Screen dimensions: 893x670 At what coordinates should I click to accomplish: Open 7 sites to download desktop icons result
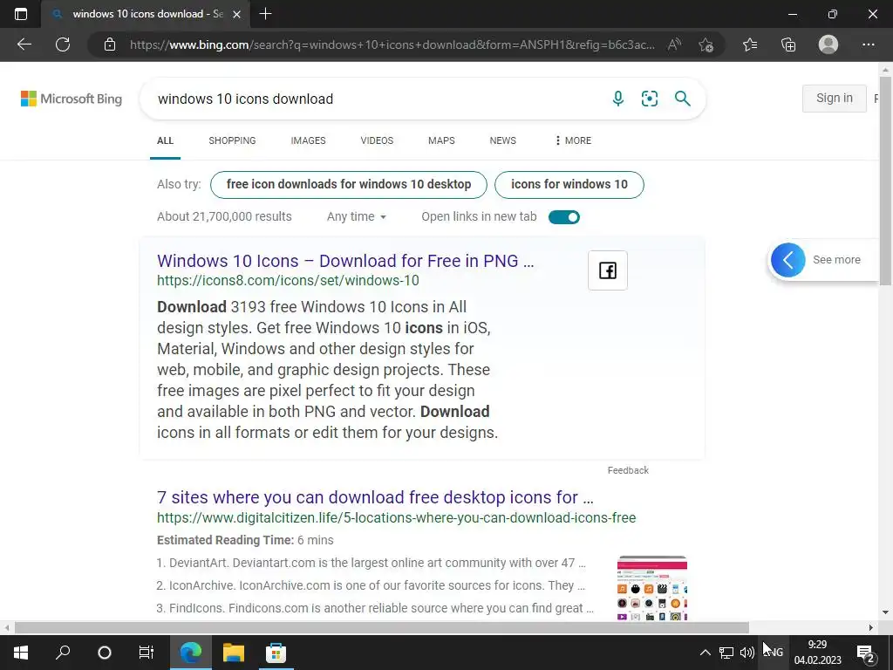[x=375, y=497]
